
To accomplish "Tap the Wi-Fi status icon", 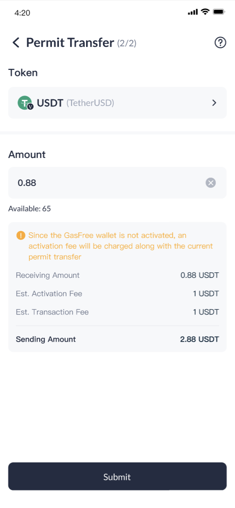I will 205,12.
